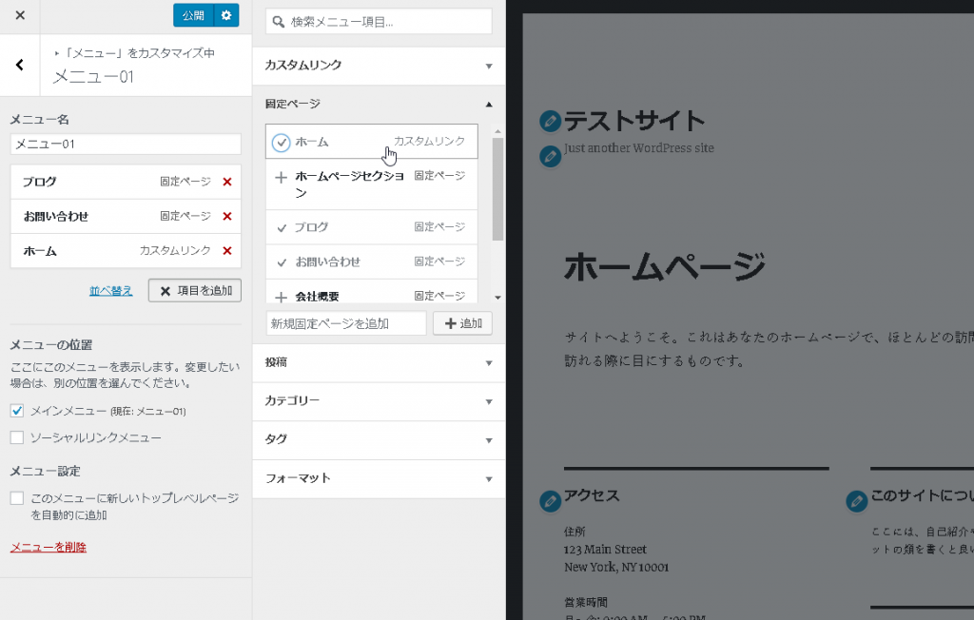Click the gear icon beside 公開 button
Viewport: 974px width, 620px height.
pyautogui.click(x=225, y=15)
